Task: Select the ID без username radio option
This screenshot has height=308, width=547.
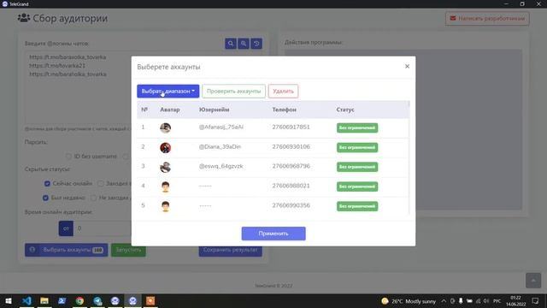Action: tap(68, 157)
